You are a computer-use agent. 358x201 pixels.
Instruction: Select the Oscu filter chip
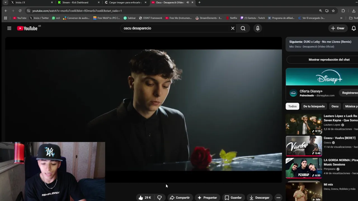(x=335, y=106)
